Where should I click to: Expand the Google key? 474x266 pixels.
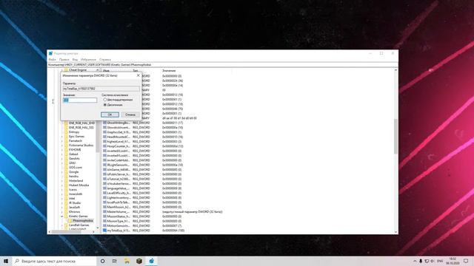(x=62, y=172)
